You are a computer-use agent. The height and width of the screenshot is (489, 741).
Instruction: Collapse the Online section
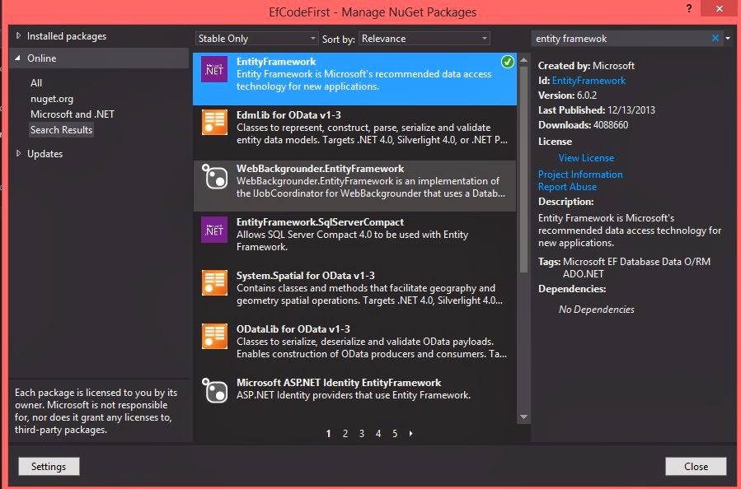[18, 58]
